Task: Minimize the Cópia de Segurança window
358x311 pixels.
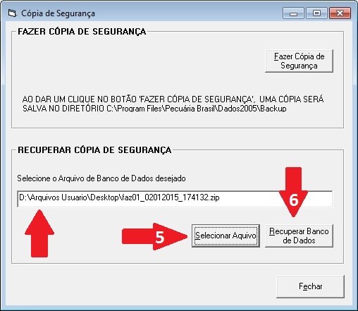Action: (293, 13)
